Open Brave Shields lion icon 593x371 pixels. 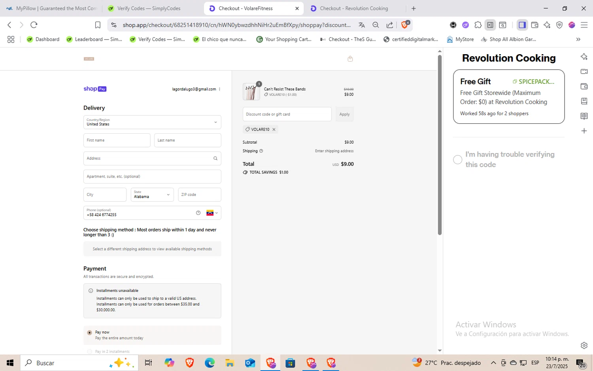(405, 25)
